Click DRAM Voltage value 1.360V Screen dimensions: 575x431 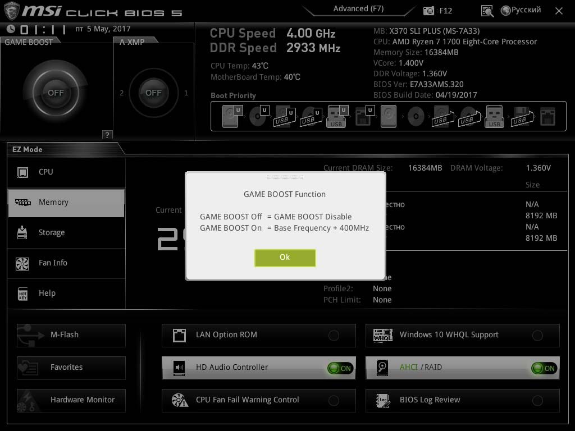point(539,168)
